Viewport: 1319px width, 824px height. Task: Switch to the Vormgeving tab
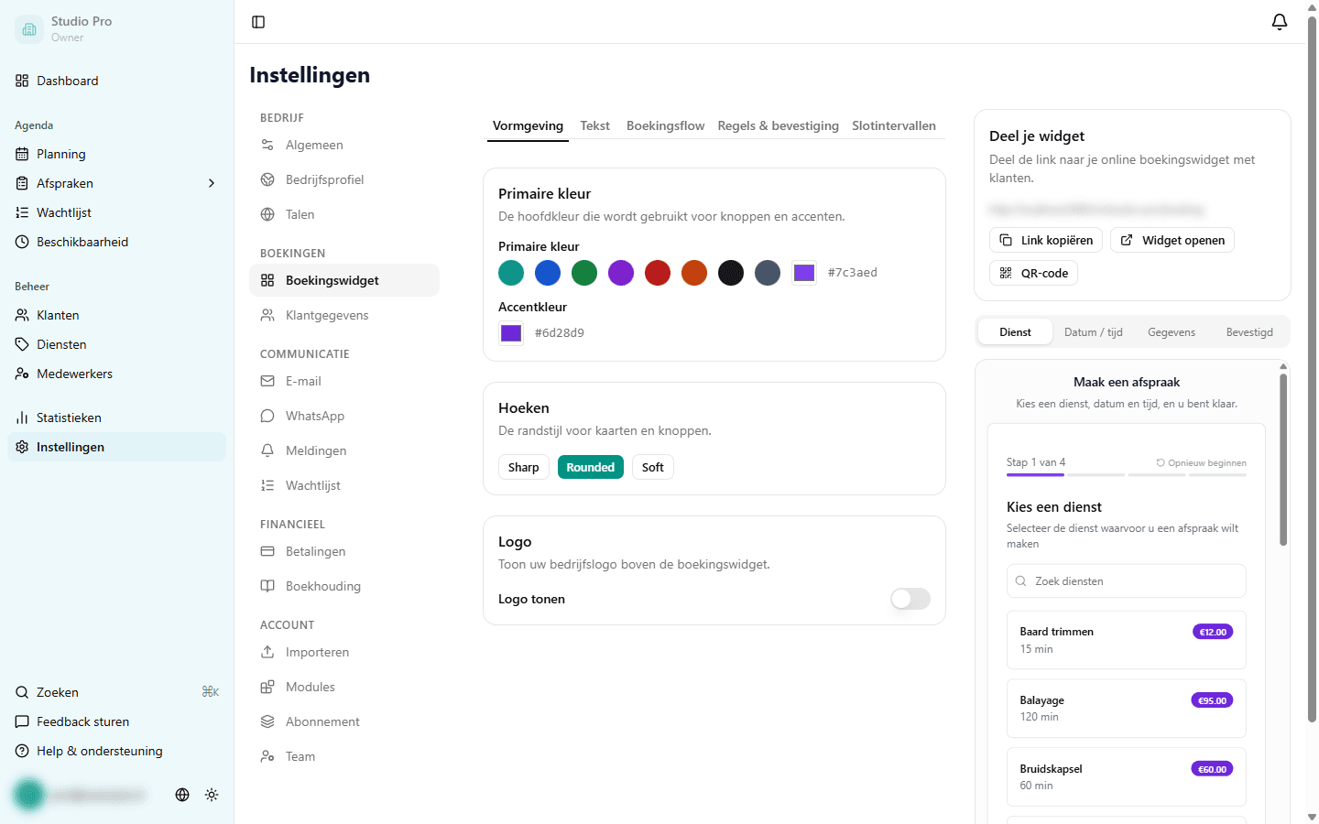click(528, 126)
